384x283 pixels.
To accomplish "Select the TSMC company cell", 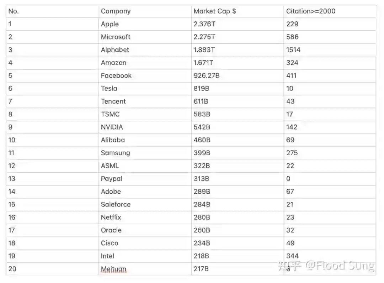I will click(110, 114).
